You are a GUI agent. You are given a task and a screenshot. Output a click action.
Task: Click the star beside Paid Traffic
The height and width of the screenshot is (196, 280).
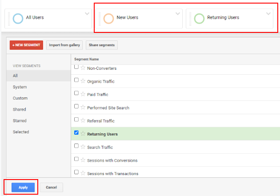tap(83, 94)
